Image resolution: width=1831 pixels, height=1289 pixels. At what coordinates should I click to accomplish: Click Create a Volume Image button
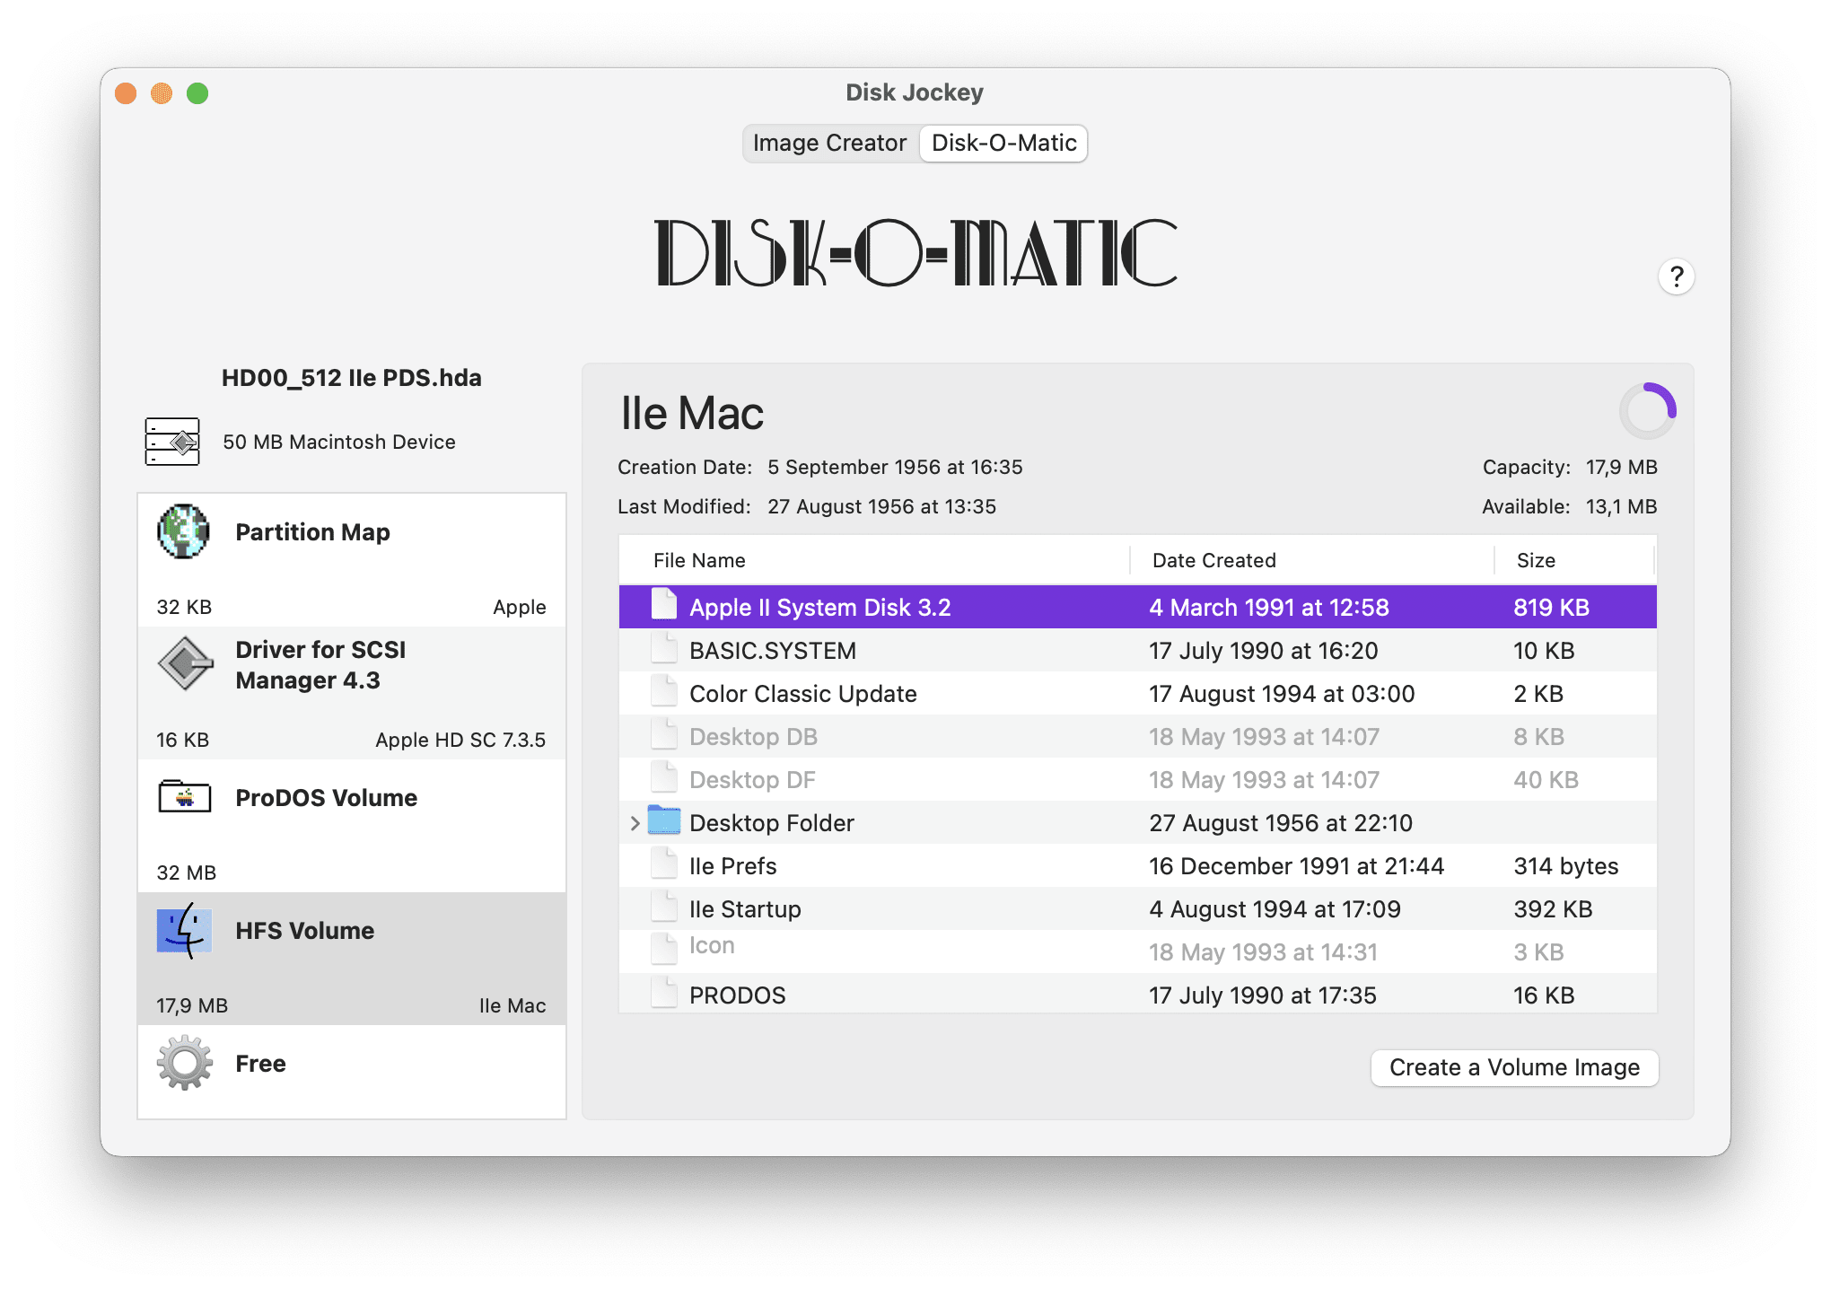click(x=1514, y=1067)
